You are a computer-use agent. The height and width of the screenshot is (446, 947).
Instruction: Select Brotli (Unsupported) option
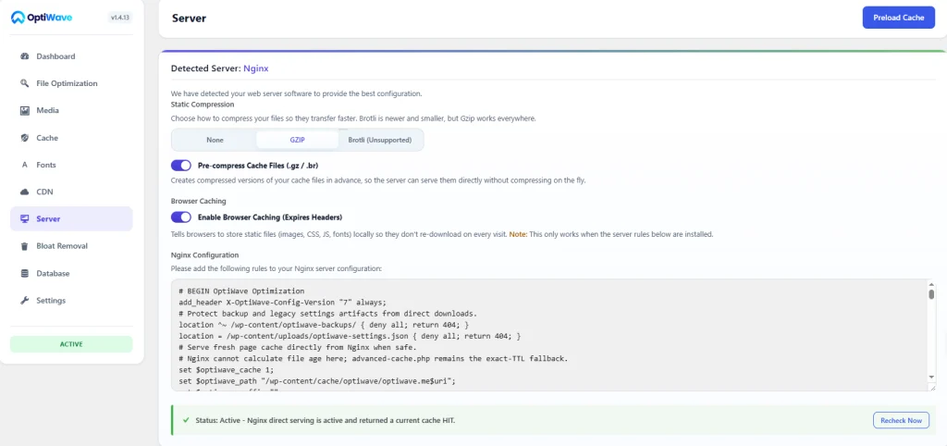click(380, 140)
